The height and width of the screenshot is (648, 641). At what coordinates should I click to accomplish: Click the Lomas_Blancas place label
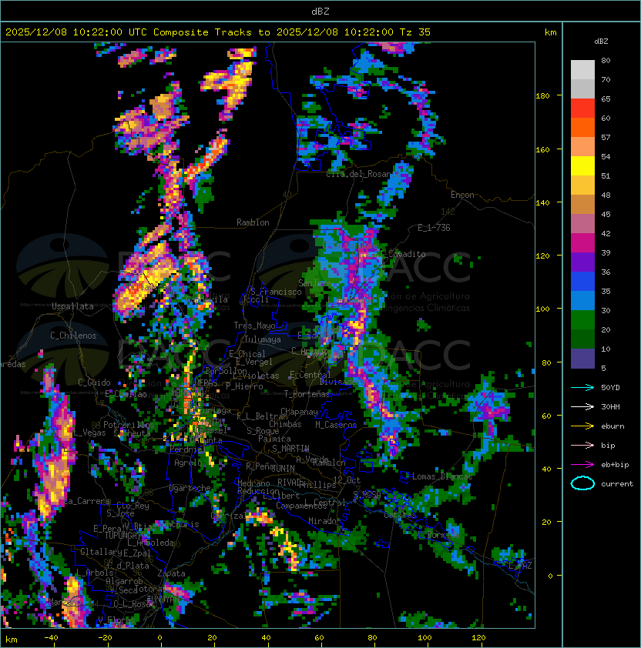pos(442,476)
